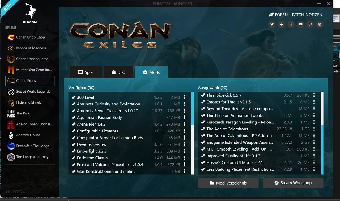This screenshot has width=340, height=201.
Task: Switch to the Mods tab
Action: (x=151, y=72)
